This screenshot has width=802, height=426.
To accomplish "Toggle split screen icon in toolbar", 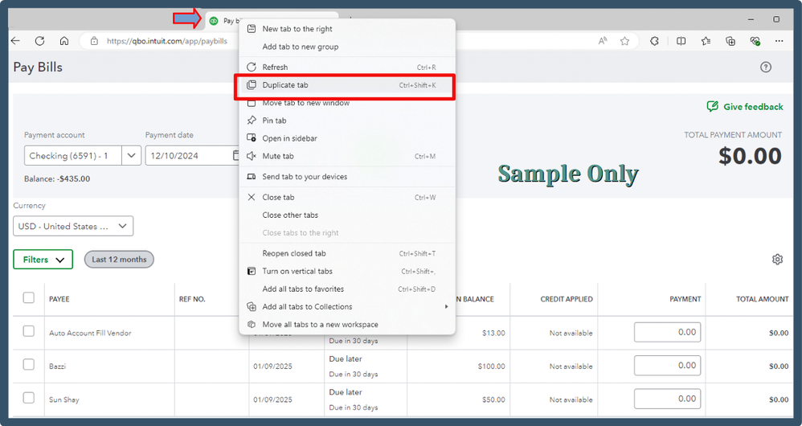I will pyautogui.click(x=681, y=42).
